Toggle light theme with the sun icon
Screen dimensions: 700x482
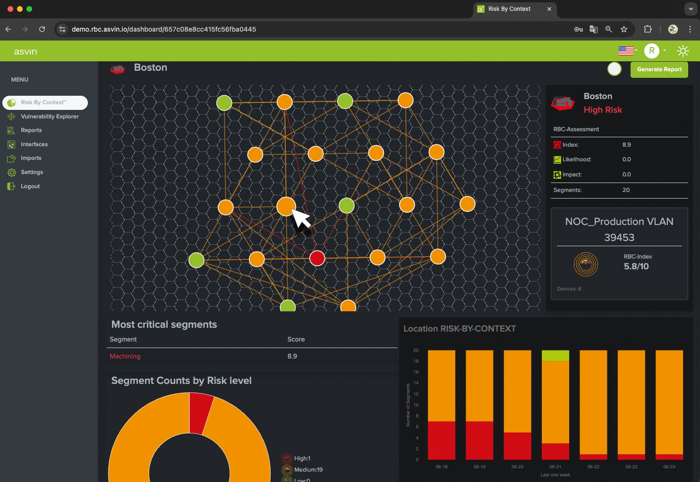pos(683,50)
